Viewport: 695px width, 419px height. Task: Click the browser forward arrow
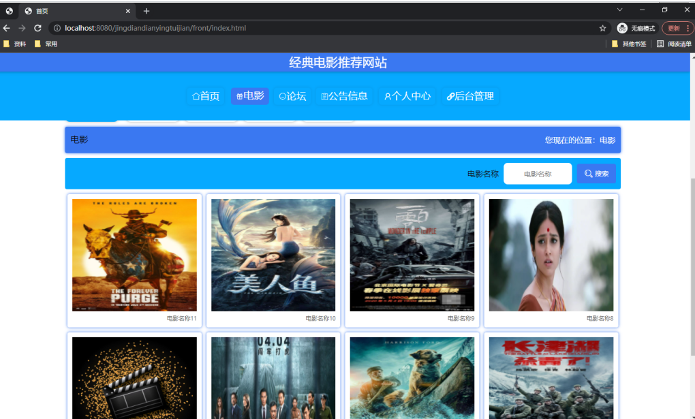tap(22, 28)
